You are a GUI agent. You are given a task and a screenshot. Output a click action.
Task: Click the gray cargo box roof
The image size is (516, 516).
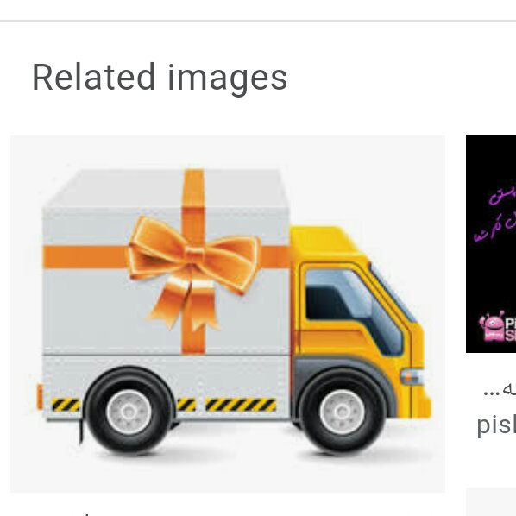click(167, 187)
